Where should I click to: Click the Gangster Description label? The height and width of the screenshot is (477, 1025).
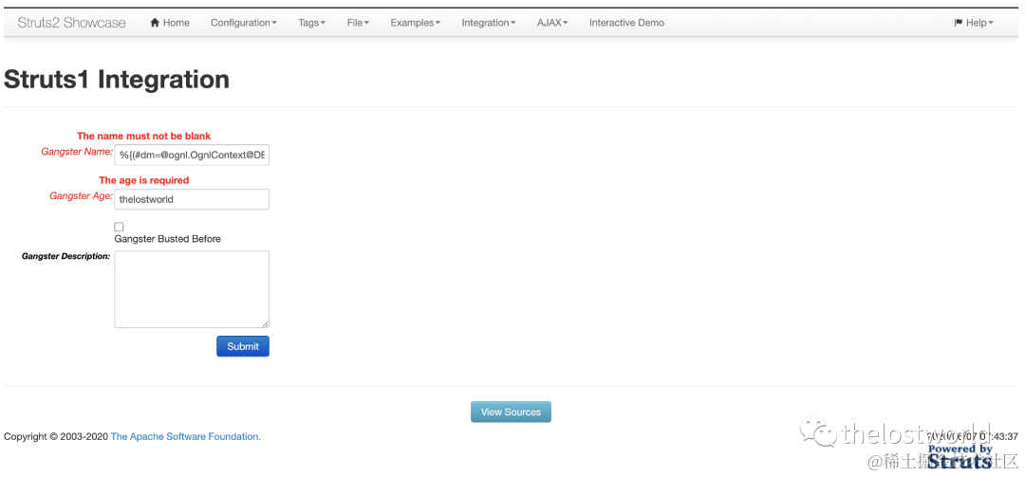click(x=66, y=256)
